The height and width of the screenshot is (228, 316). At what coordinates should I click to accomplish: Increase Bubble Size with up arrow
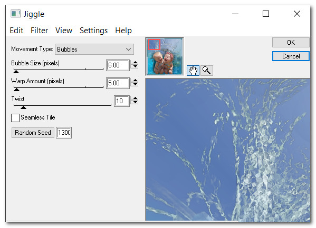tap(135, 63)
